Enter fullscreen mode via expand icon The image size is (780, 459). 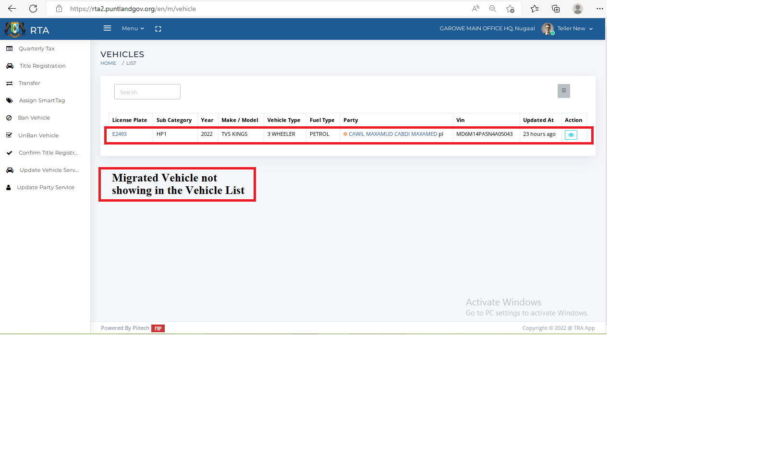158,29
